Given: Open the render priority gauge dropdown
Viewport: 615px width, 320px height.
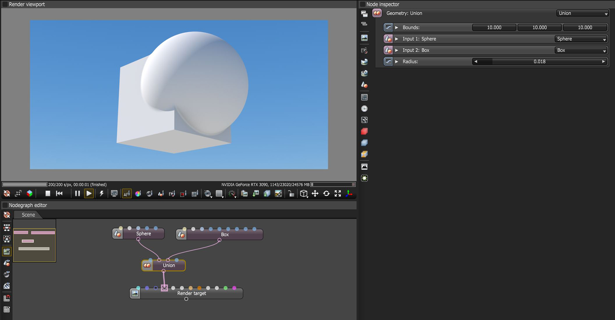Looking at the screenshot, I should point(232,194).
